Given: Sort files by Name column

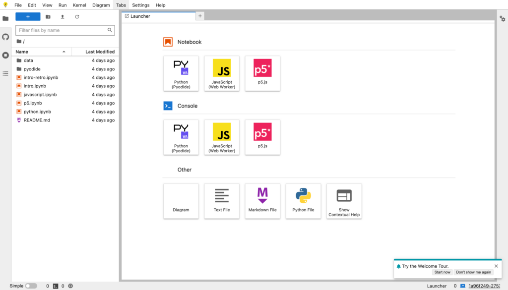Looking at the screenshot, I should [40, 52].
